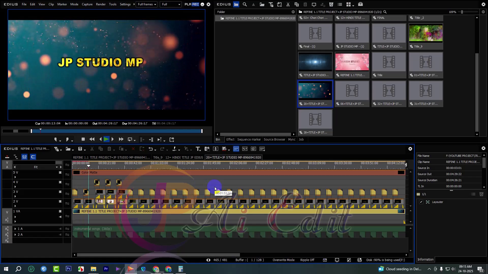488x274 pixels.
Task: Open the Render menu
Action: (x=101, y=4)
